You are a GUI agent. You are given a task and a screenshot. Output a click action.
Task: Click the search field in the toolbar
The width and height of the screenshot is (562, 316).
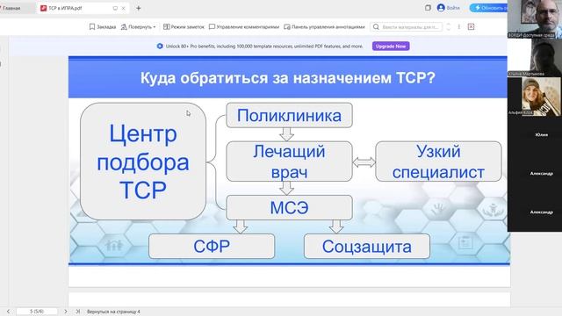[406, 27]
